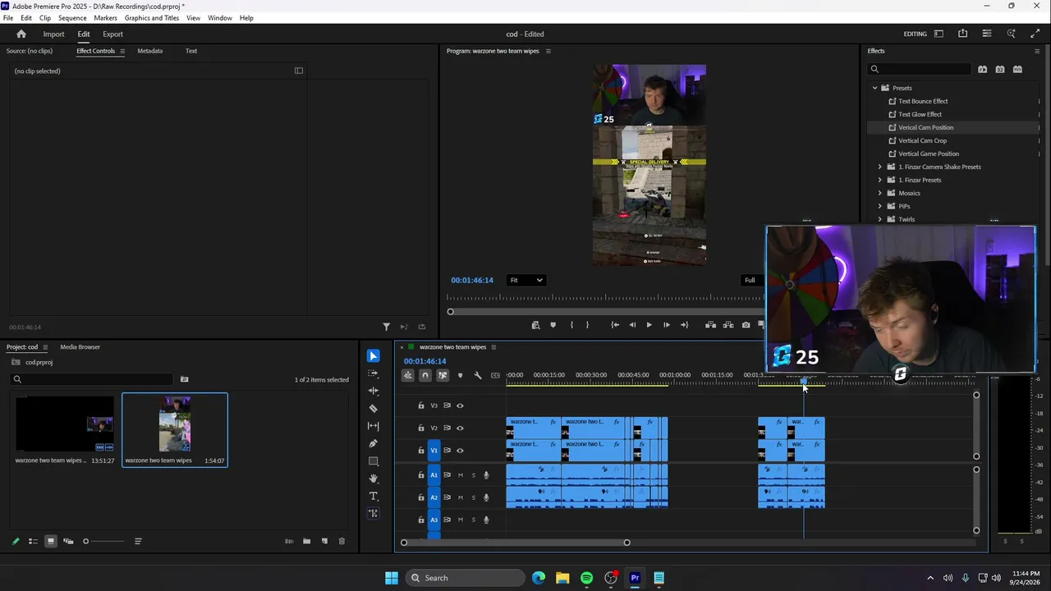Select the Hand tool
Screen dimensions: 1051x591
[374, 479]
